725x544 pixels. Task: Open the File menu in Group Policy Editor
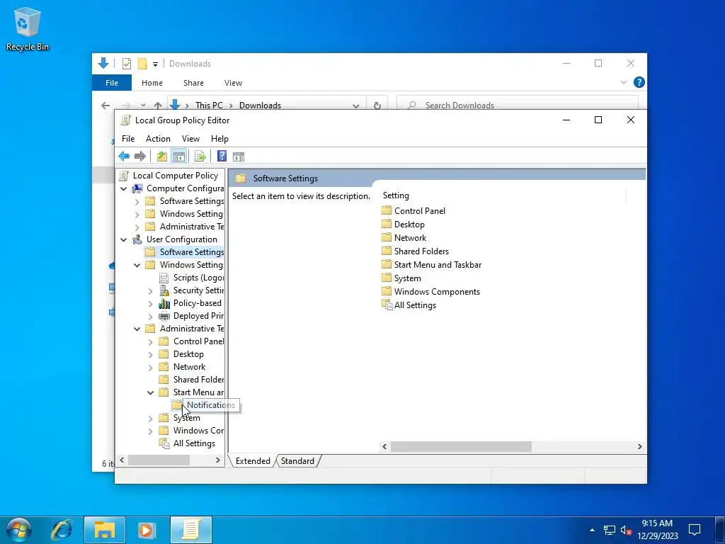tap(128, 139)
